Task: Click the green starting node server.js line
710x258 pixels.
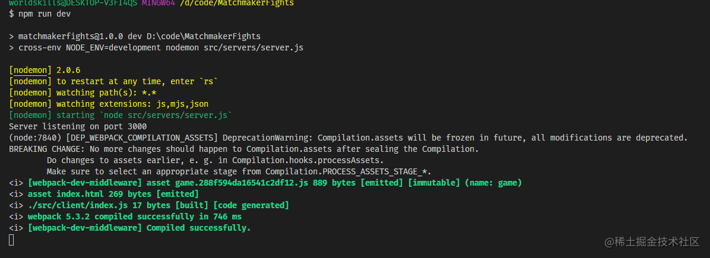Action: [121, 116]
